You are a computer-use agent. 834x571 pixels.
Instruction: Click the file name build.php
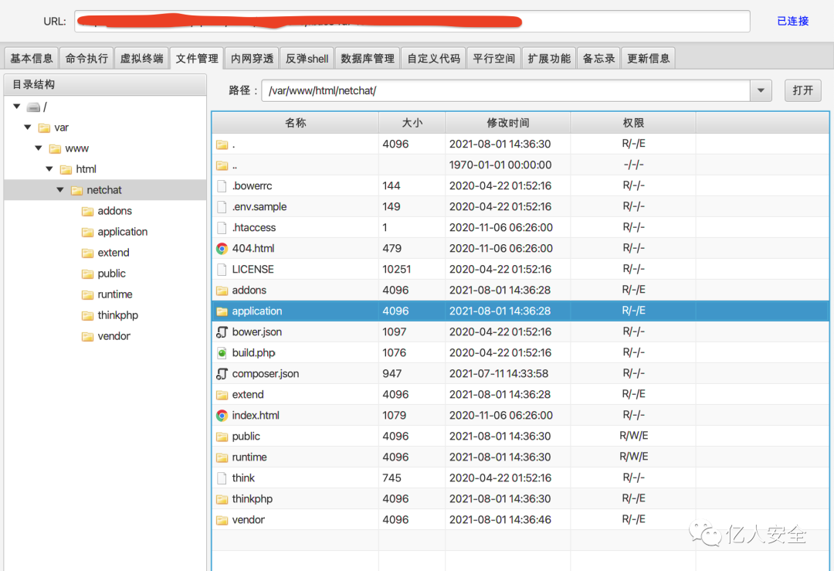pos(253,353)
